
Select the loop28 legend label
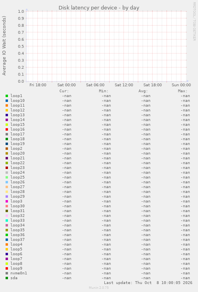pyautogui.click(x=18, y=192)
